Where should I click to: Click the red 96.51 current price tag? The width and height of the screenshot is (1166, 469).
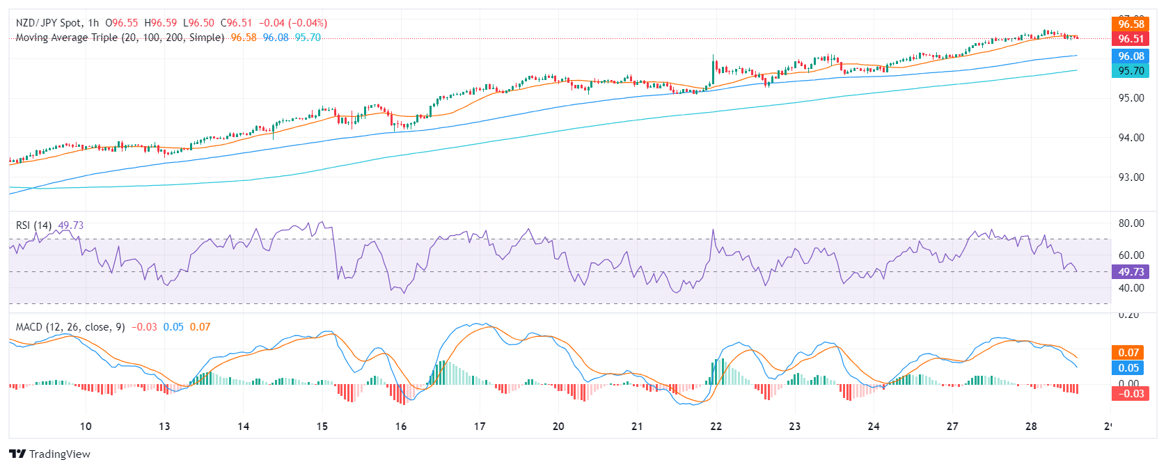pos(1130,39)
